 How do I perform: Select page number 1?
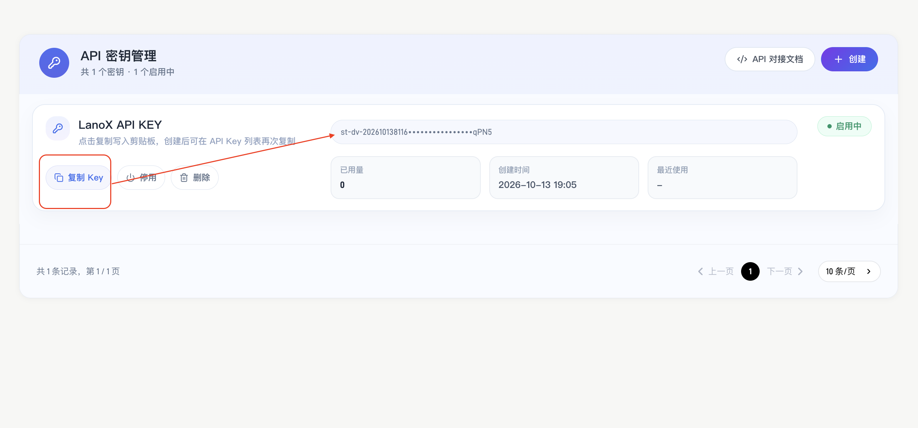pos(750,271)
